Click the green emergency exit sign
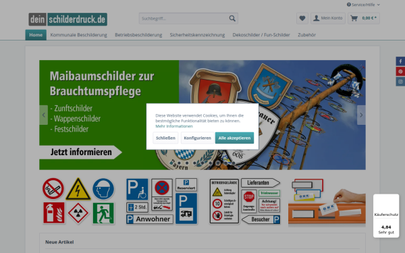 [x=103, y=213]
